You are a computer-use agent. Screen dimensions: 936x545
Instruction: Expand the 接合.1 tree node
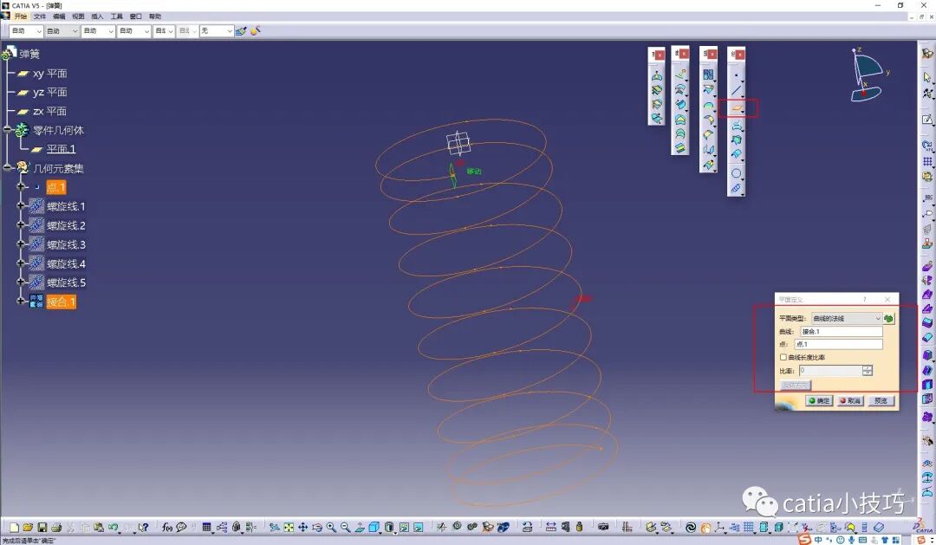[21, 301]
